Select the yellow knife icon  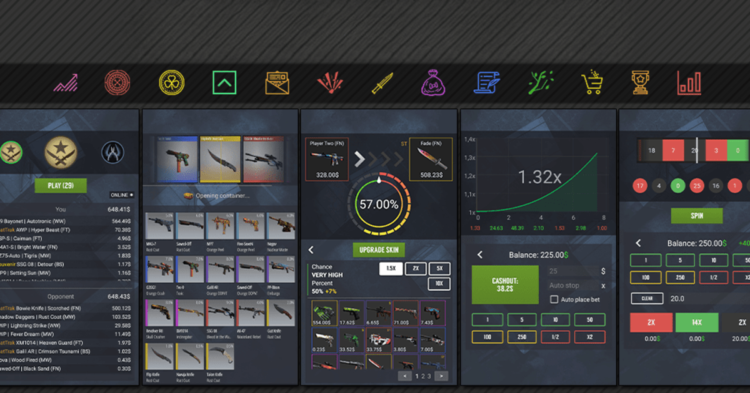[382, 83]
